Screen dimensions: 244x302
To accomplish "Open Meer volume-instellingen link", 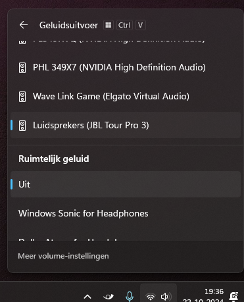I will (x=63, y=256).
